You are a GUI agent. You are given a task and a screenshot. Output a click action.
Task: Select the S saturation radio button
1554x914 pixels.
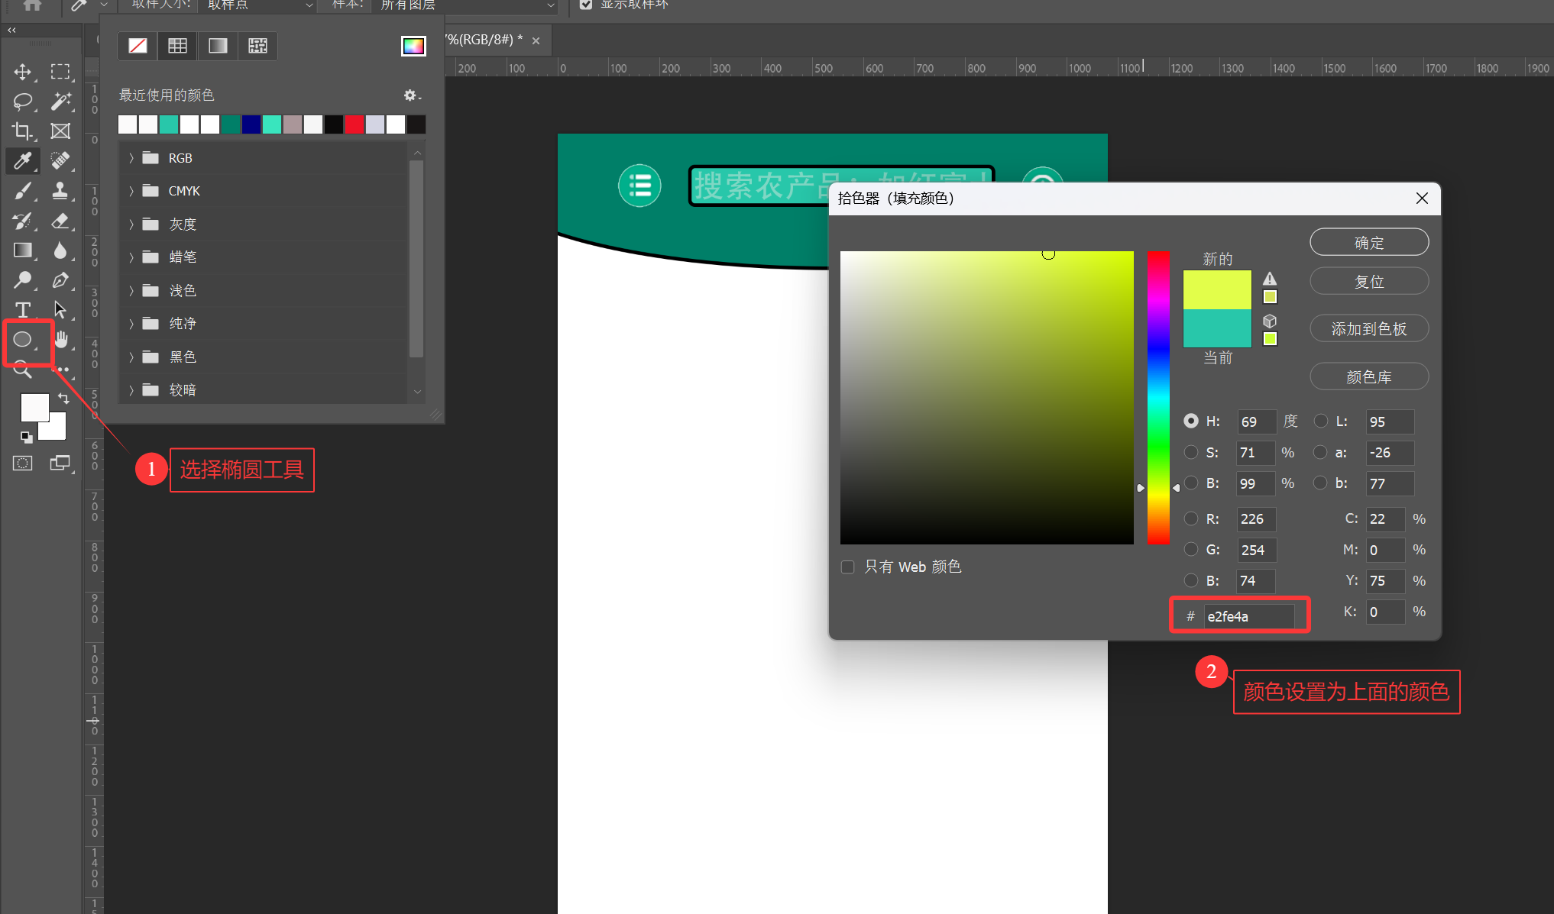[1190, 452]
